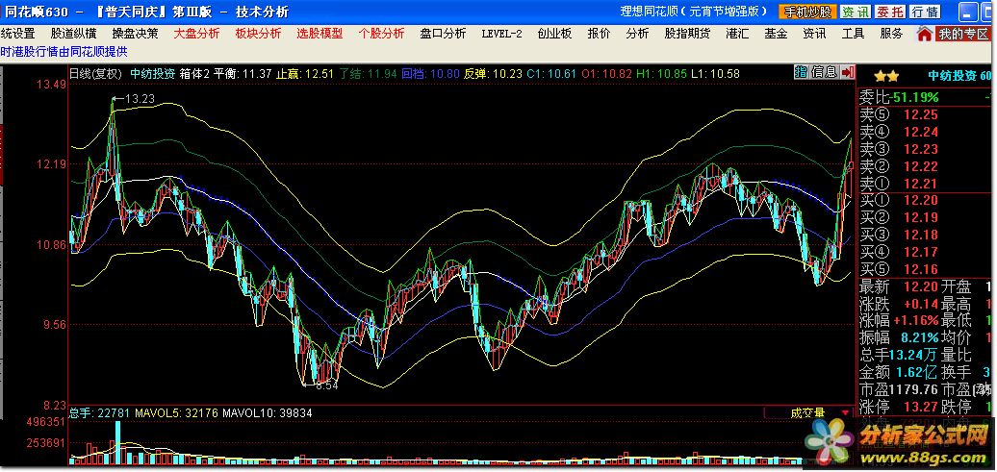The height and width of the screenshot is (472, 997).
Task: Click the 平衡: 11.37 indicator value
Action: (x=243, y=74)
